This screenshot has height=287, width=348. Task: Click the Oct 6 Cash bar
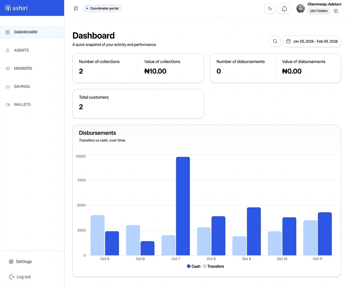coord(147,248)
